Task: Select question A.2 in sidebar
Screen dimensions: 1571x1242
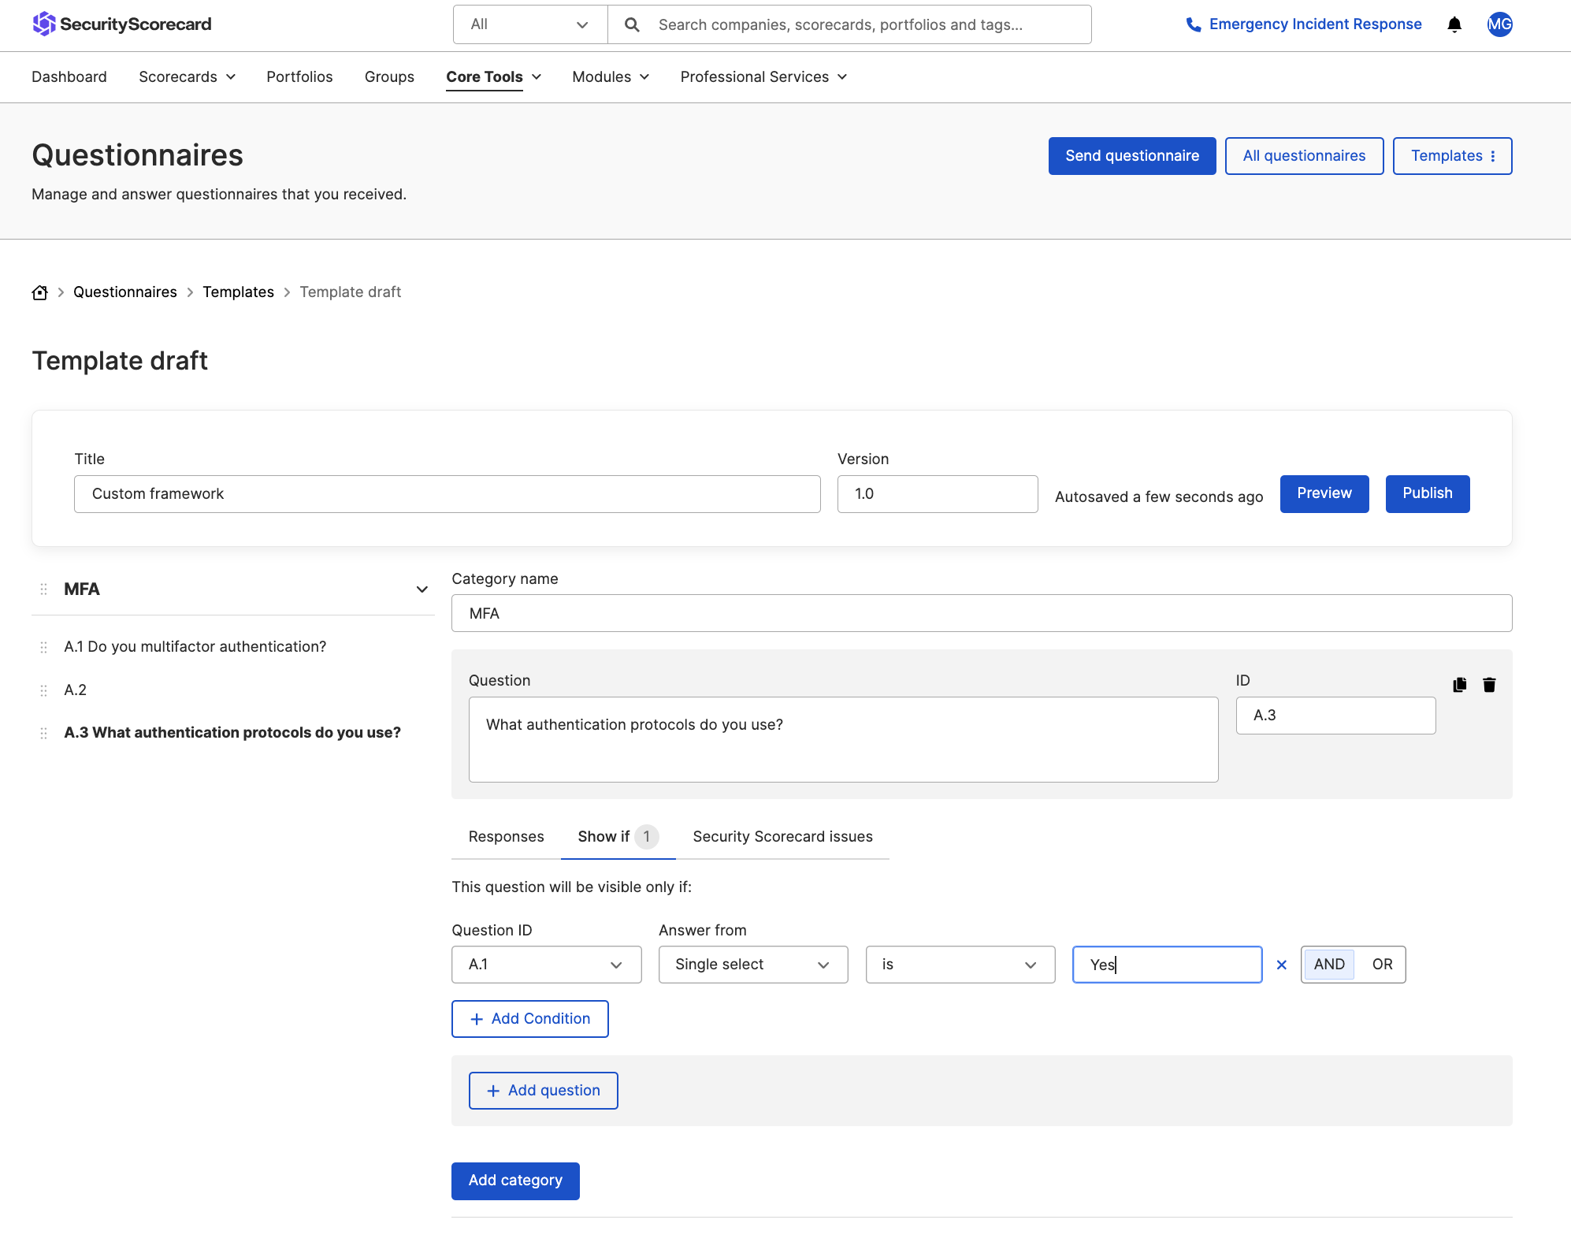Action: 76,690
